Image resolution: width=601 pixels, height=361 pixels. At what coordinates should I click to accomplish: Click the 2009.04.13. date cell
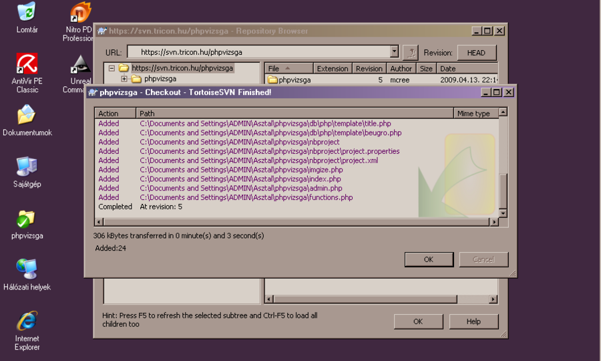pyautogui.click(x=468, y=80)
